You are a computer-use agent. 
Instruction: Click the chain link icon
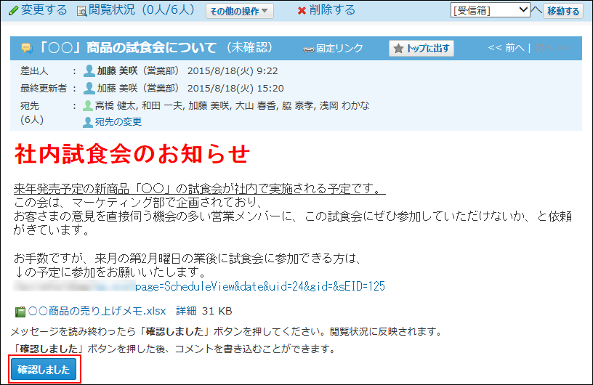tap(309, 49)
